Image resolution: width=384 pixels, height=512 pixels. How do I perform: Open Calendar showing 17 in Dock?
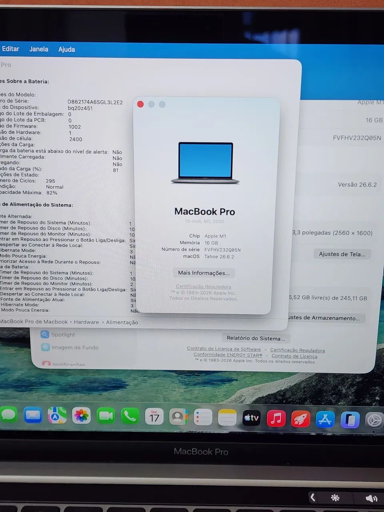154,417
